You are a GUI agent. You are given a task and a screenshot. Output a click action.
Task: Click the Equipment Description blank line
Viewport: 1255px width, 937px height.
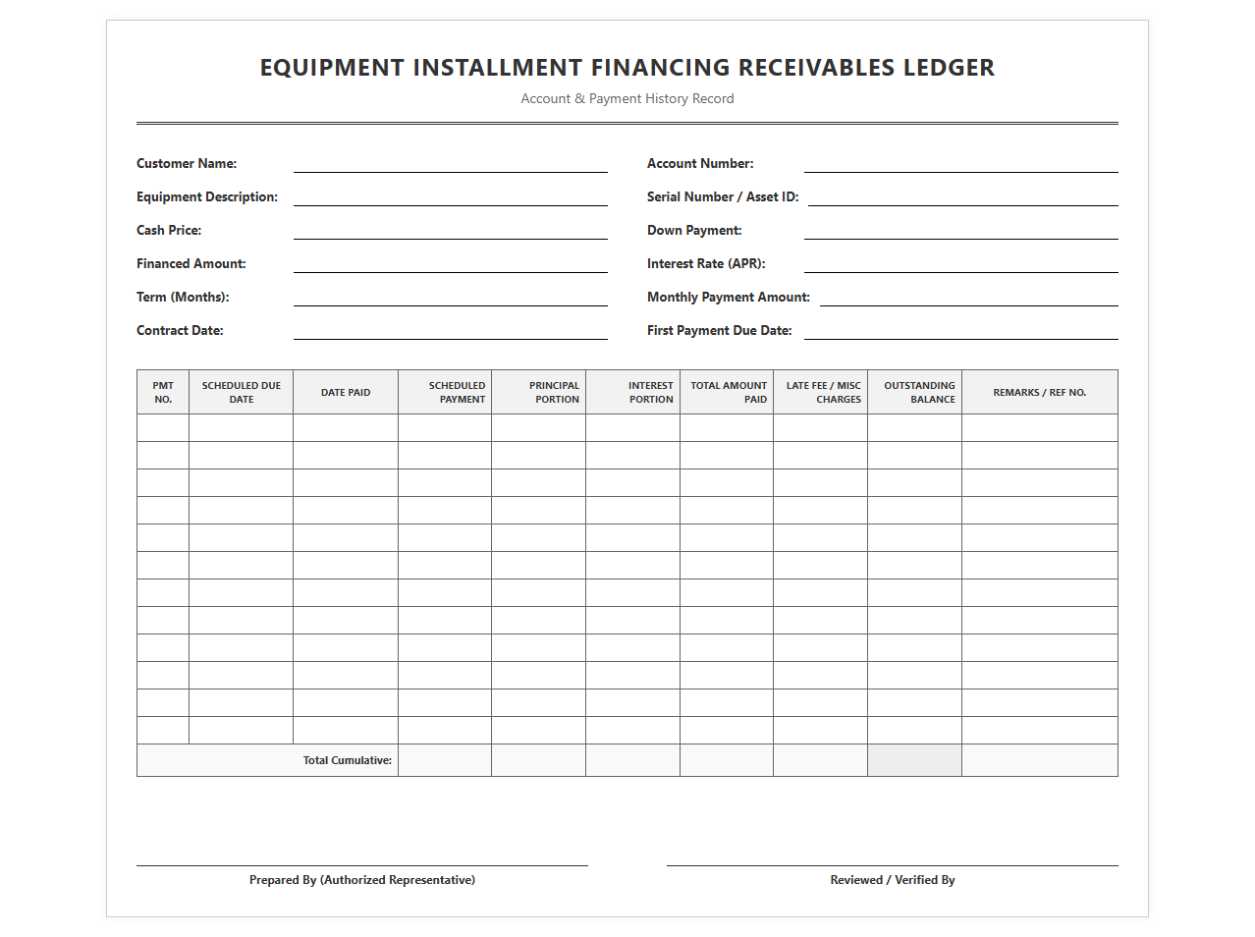click(451, 196)
